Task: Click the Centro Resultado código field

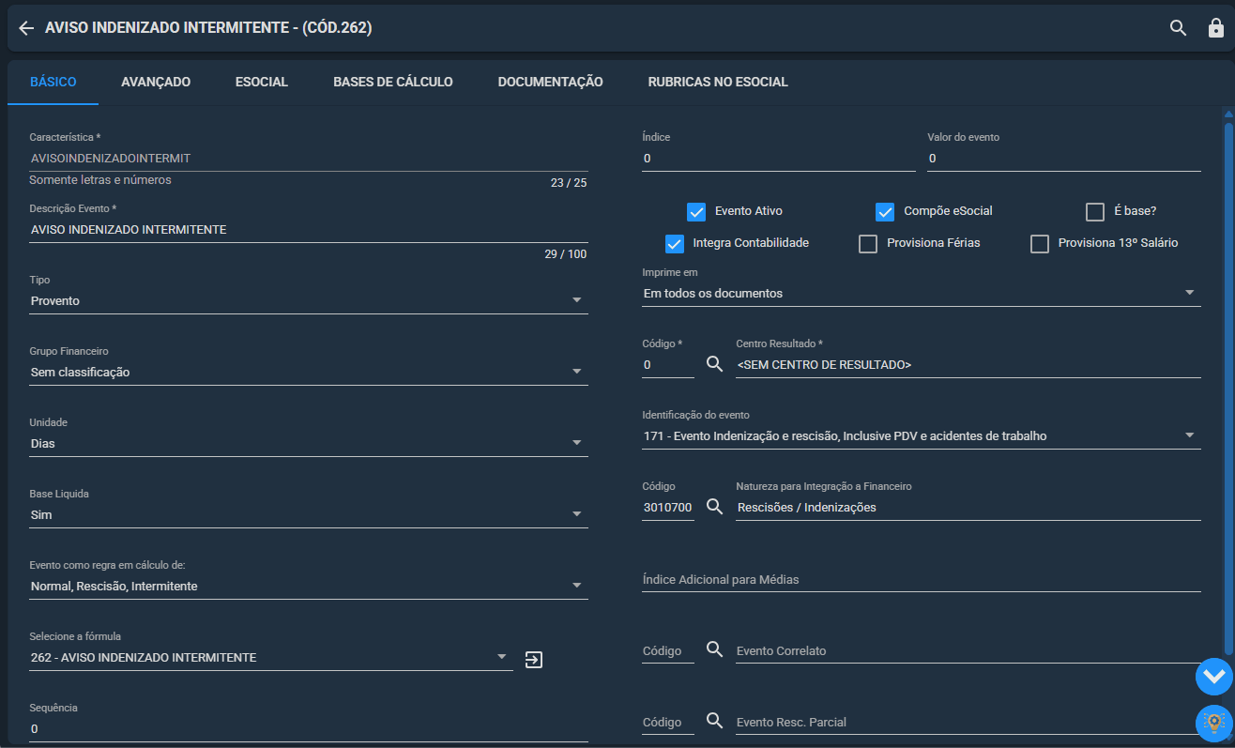Action: [668, 365]
